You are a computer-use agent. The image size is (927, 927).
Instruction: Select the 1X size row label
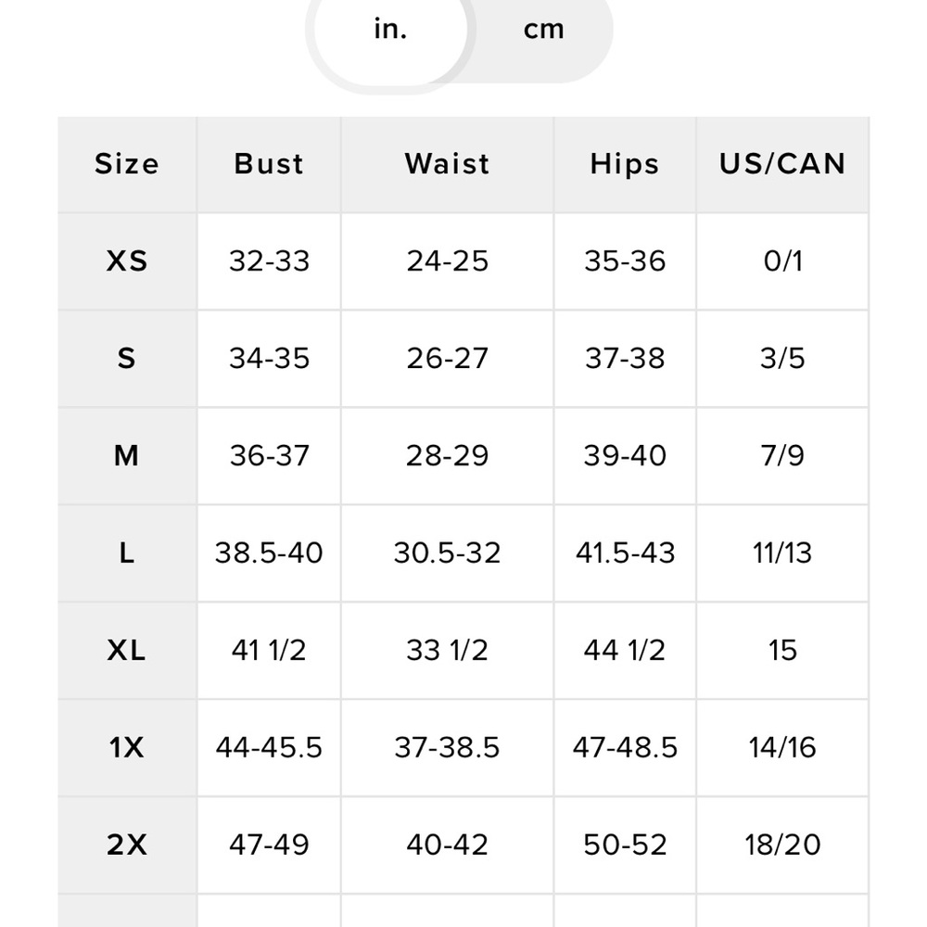pos(127,747)
